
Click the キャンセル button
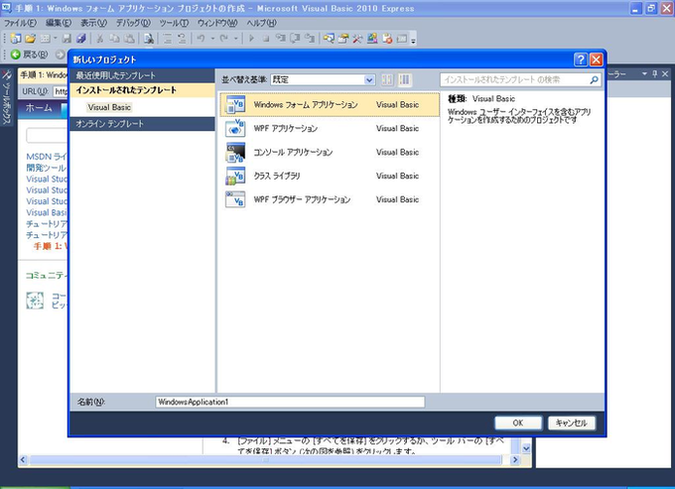[572, 423]
